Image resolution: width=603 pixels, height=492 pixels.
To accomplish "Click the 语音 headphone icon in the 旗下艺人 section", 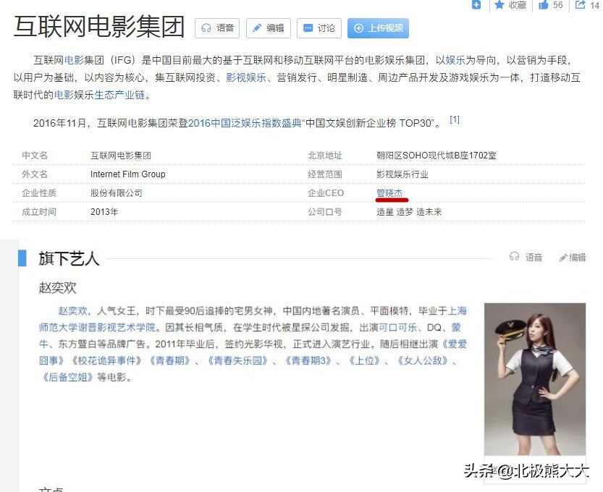I will point(514,258).
